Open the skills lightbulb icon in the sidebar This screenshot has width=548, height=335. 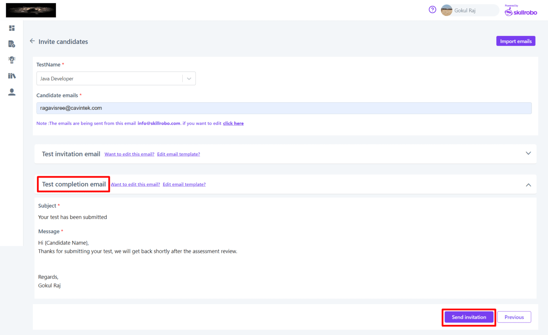point(12,60)
